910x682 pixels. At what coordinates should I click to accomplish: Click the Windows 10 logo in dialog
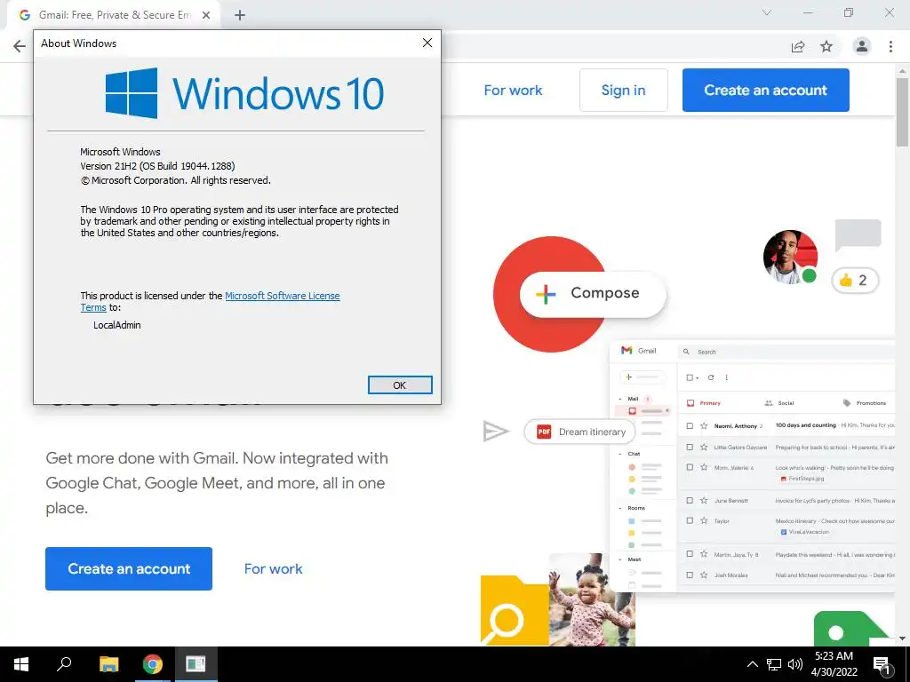(x=244, y=92)
